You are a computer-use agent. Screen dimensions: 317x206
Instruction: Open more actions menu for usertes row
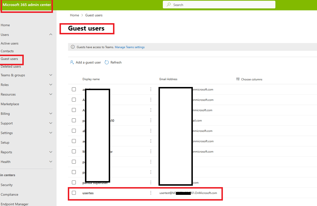(x=150, y=193)
